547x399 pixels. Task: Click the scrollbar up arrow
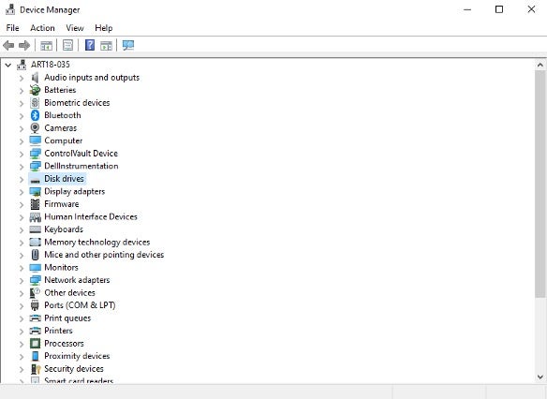pos(540,65)
